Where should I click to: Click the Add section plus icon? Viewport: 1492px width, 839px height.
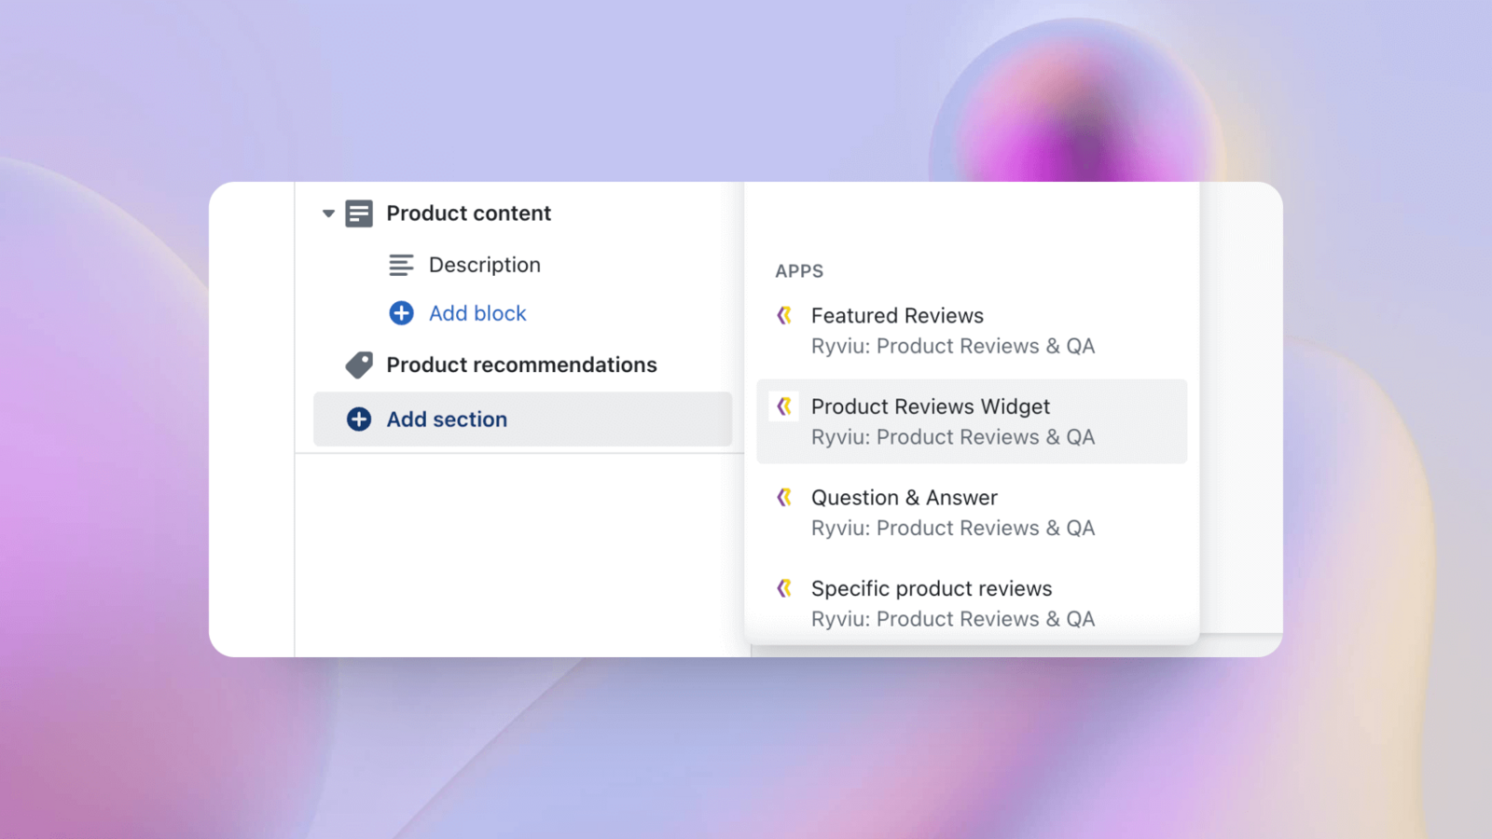click(359, 419)
